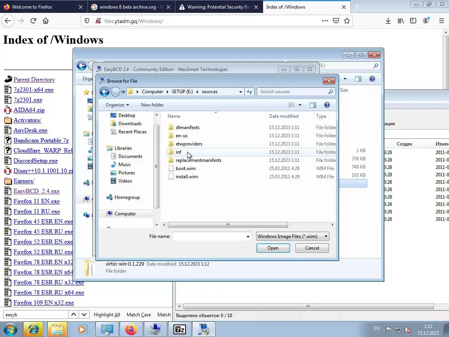Reload the page in Firefox
The image size is (449, 337).
33,21
